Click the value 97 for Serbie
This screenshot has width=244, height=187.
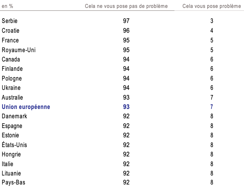coord(126,21)
